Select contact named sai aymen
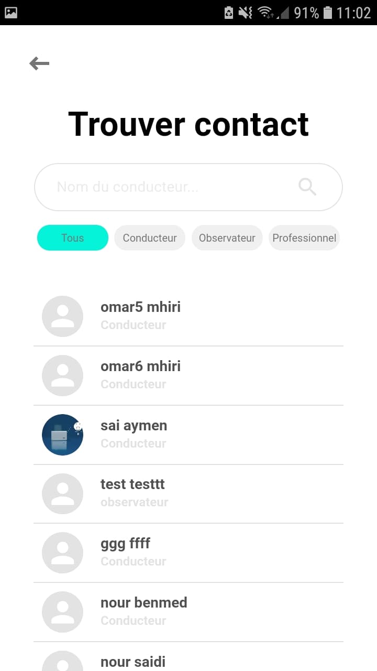Screen dimensions: 377x671 [134, 426]
